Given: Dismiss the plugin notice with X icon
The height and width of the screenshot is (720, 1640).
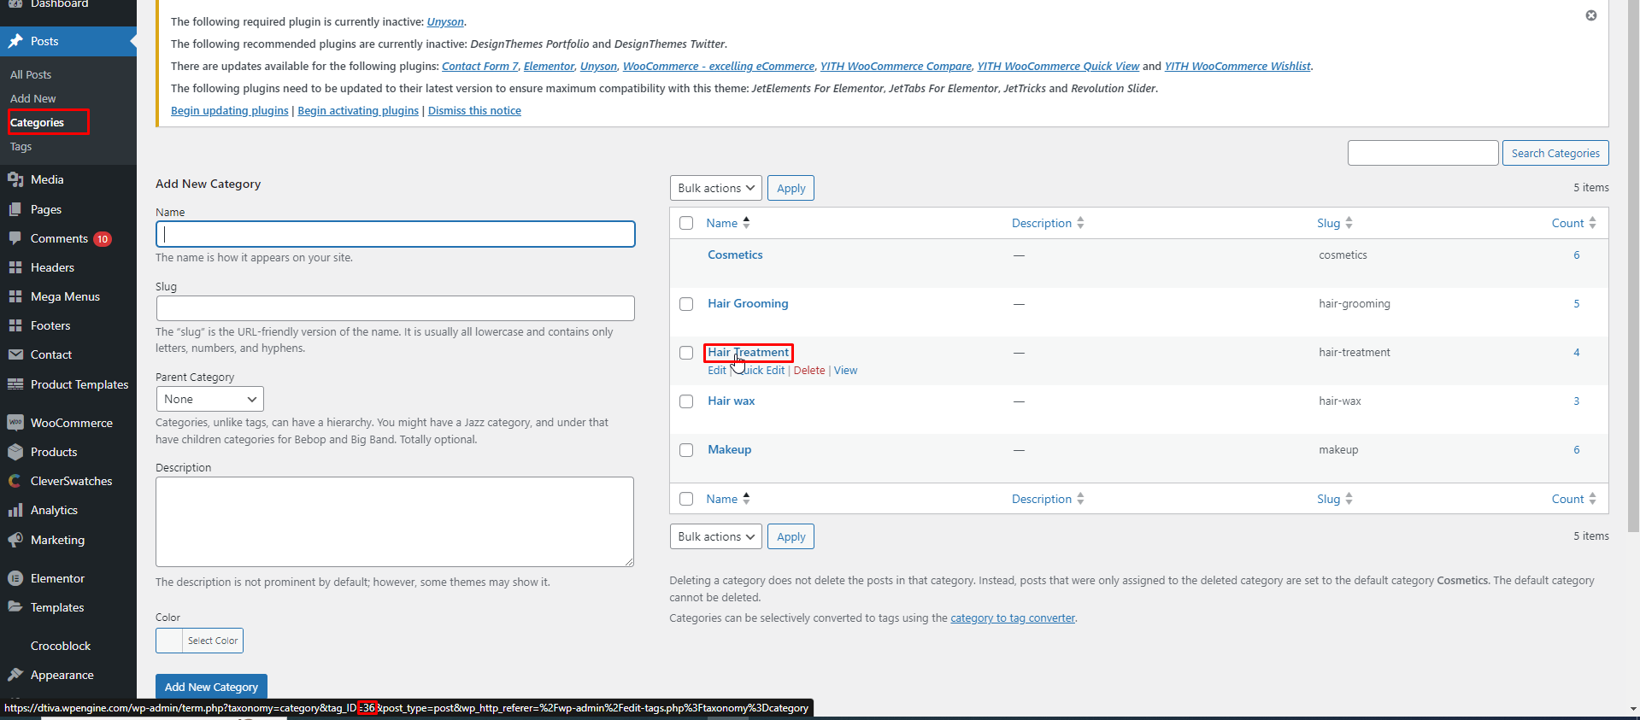Looking at the screenshot, I should 1591,15.
